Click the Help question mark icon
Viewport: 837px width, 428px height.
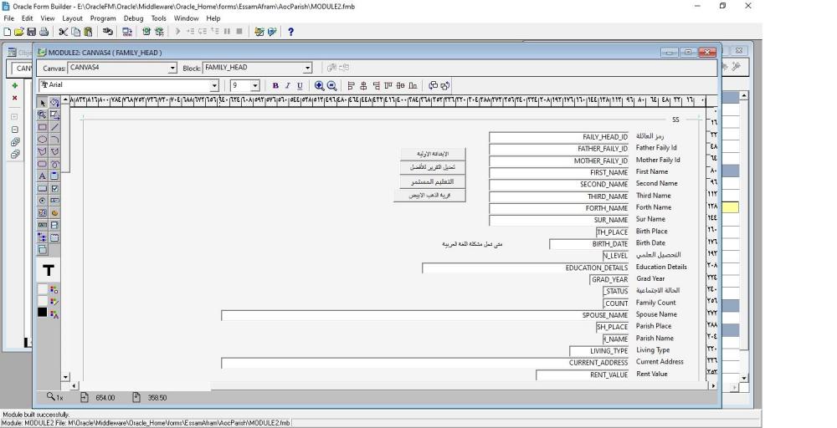point(290,32)
